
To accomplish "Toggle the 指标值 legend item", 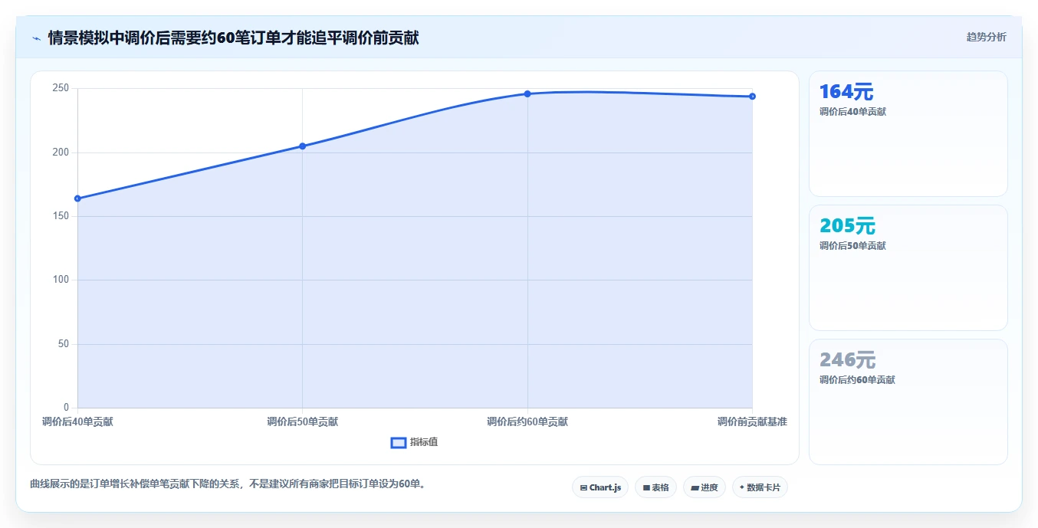I will [415, 442].
